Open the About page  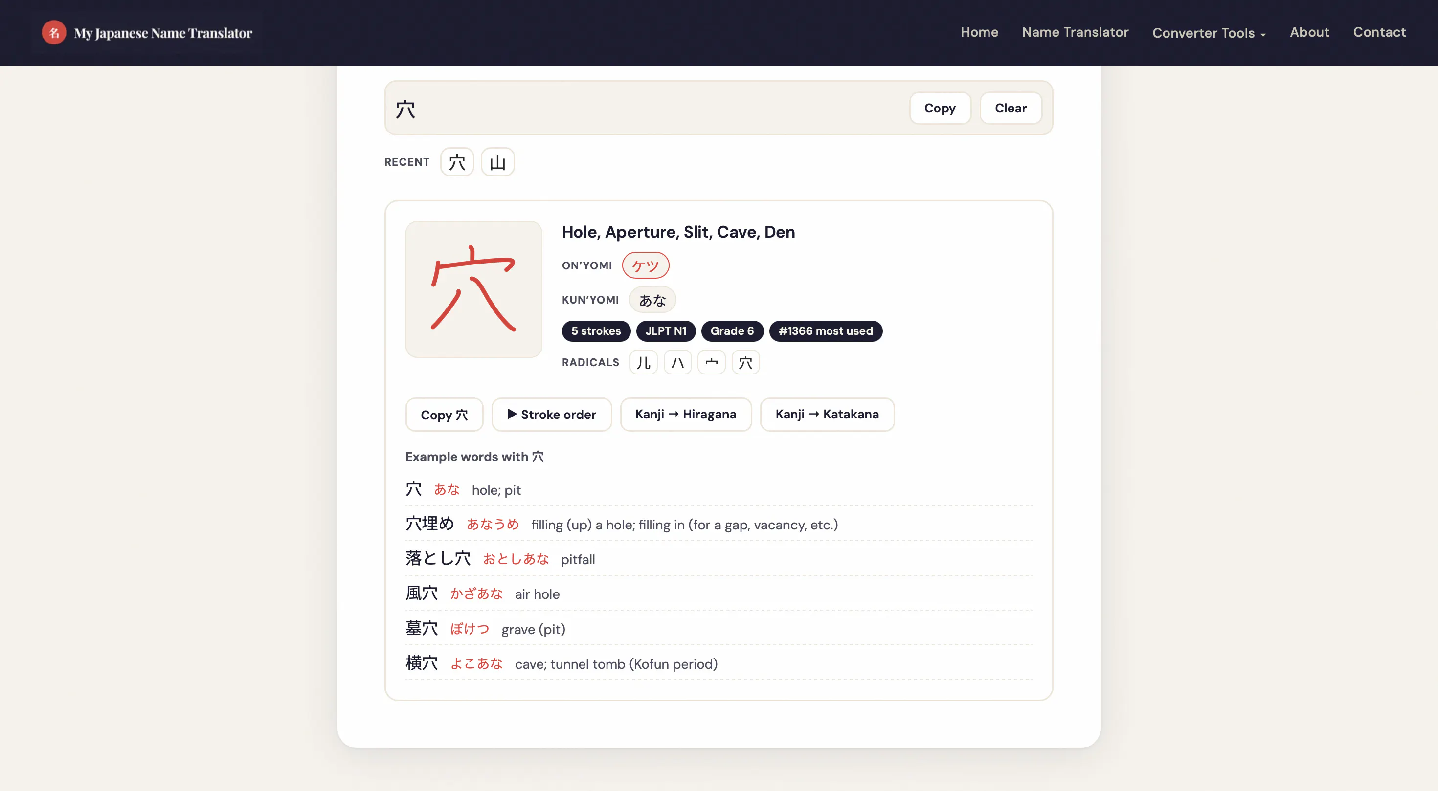(x=1309, y=32)
